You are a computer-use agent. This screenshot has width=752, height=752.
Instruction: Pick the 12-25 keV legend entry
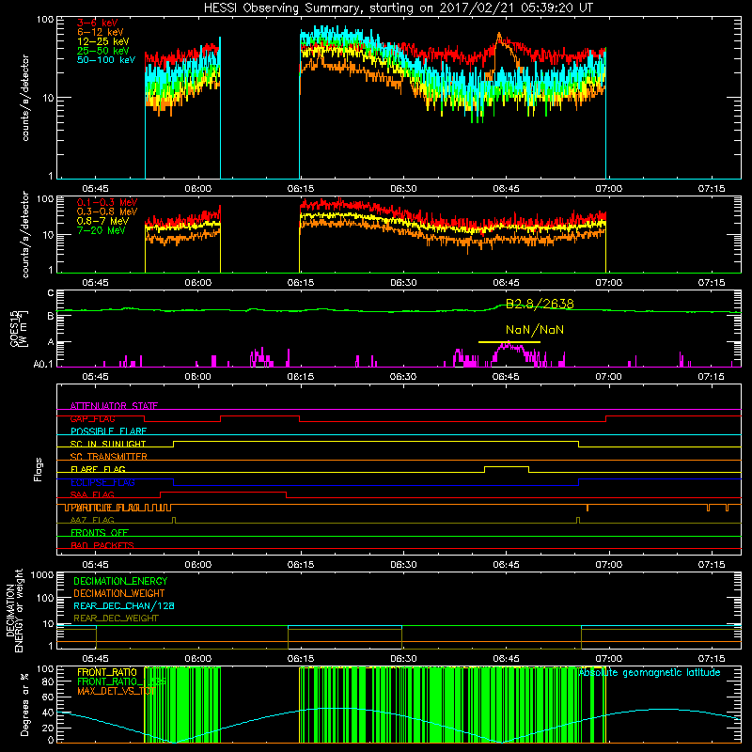click(103, 41)
